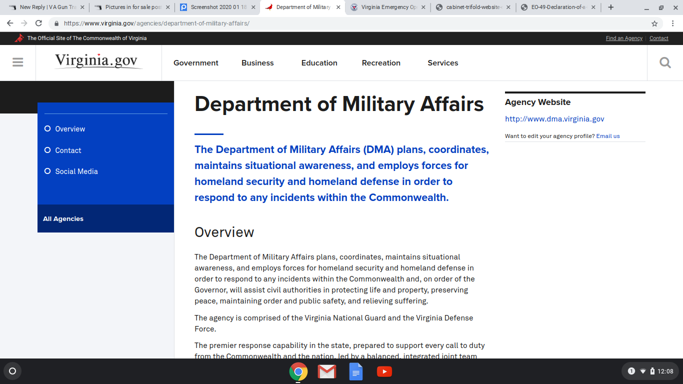Open Google Docs from the shelf

[355, 371]
